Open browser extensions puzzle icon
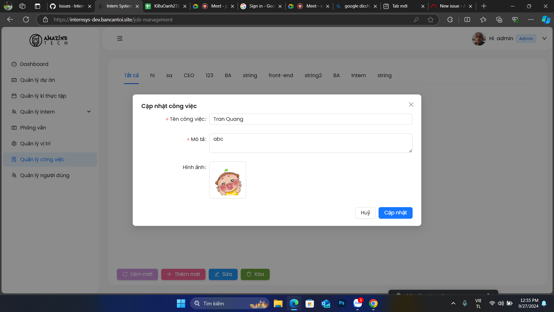 tap(450, 20)
